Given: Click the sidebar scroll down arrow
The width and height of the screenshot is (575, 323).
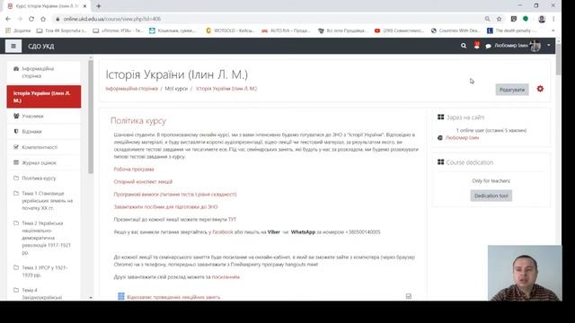Looking at the screenshot, I should tap(91, 298).
